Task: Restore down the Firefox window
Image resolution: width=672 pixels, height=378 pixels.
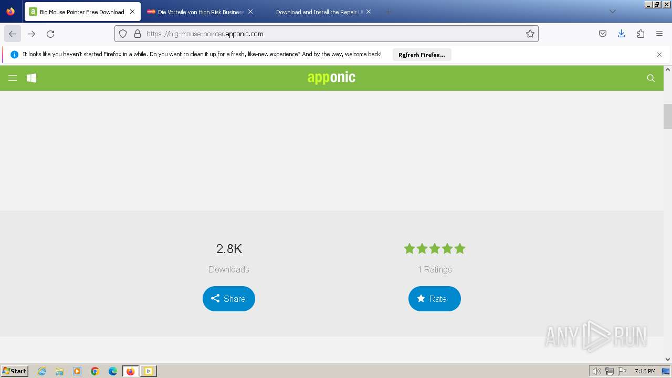Action: click(x=657, y=4)
